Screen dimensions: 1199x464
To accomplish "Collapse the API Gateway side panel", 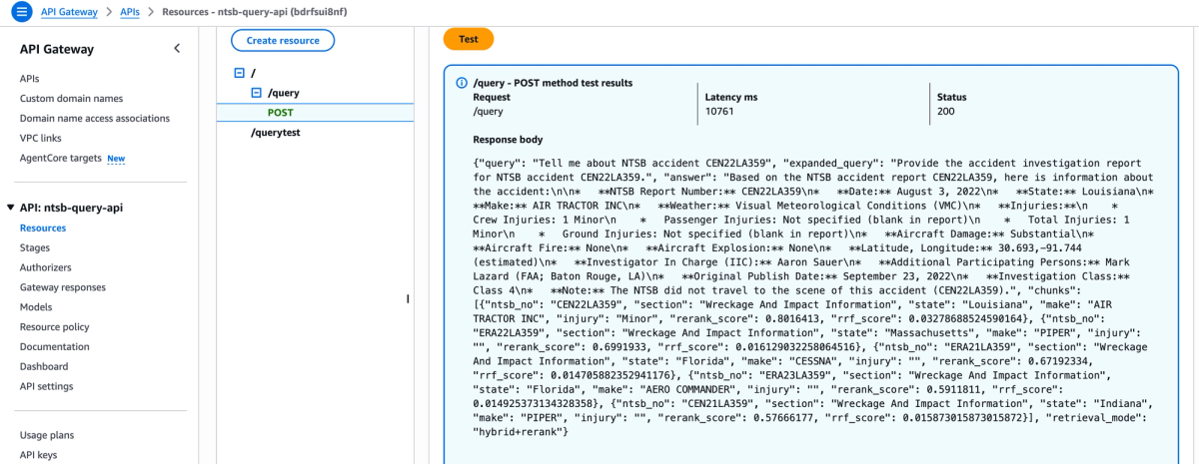I will [177, 48].
